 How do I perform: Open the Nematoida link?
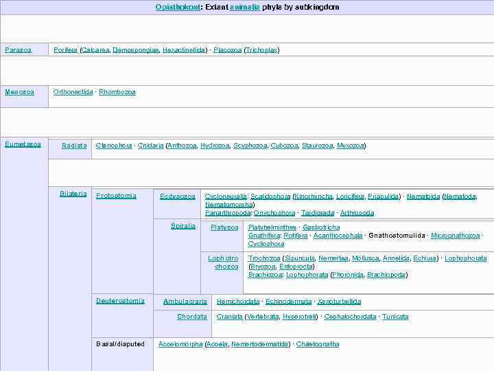coord(423,196)
